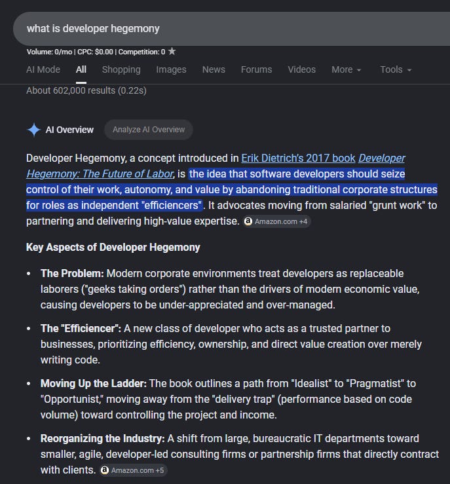450x484 pixels.
Task: Go to the News tab
Action: tap(214, 70)
